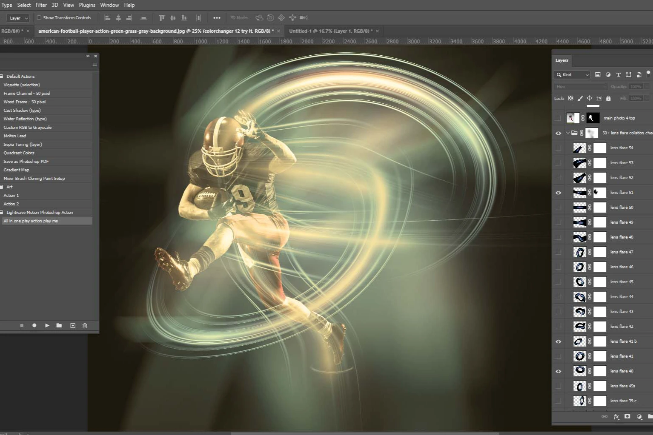Click the adjustment layer filter icon in Layers panel
This screenshot has width=653, height=435.
click(x=608, y=75)
